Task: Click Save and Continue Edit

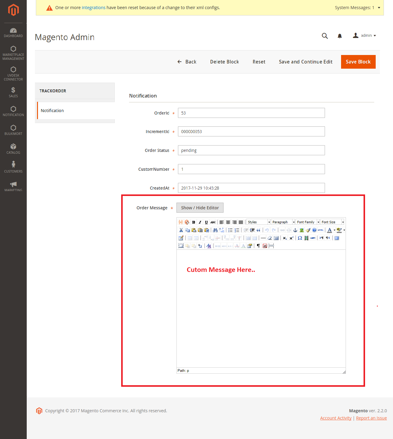Action: pos(306,62)
